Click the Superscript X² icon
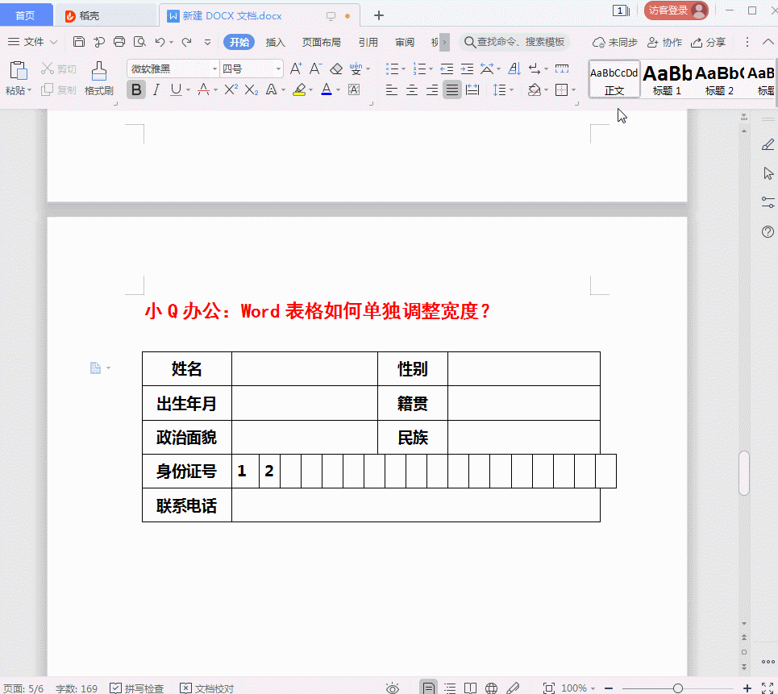Screen dimensions: 778x694 pyautogui.click(x=231, y=89)
